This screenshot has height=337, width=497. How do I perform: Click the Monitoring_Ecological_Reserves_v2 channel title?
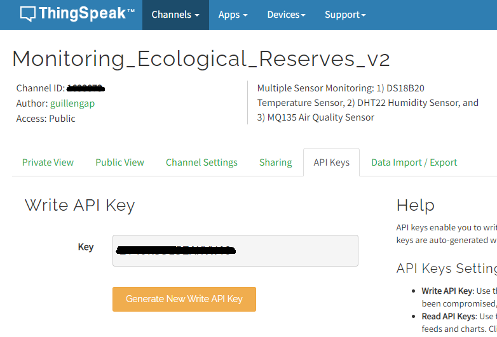click(x=201, y=59)
